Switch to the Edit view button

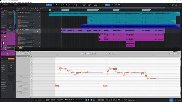pyautogui.click(x=171, y=100)
